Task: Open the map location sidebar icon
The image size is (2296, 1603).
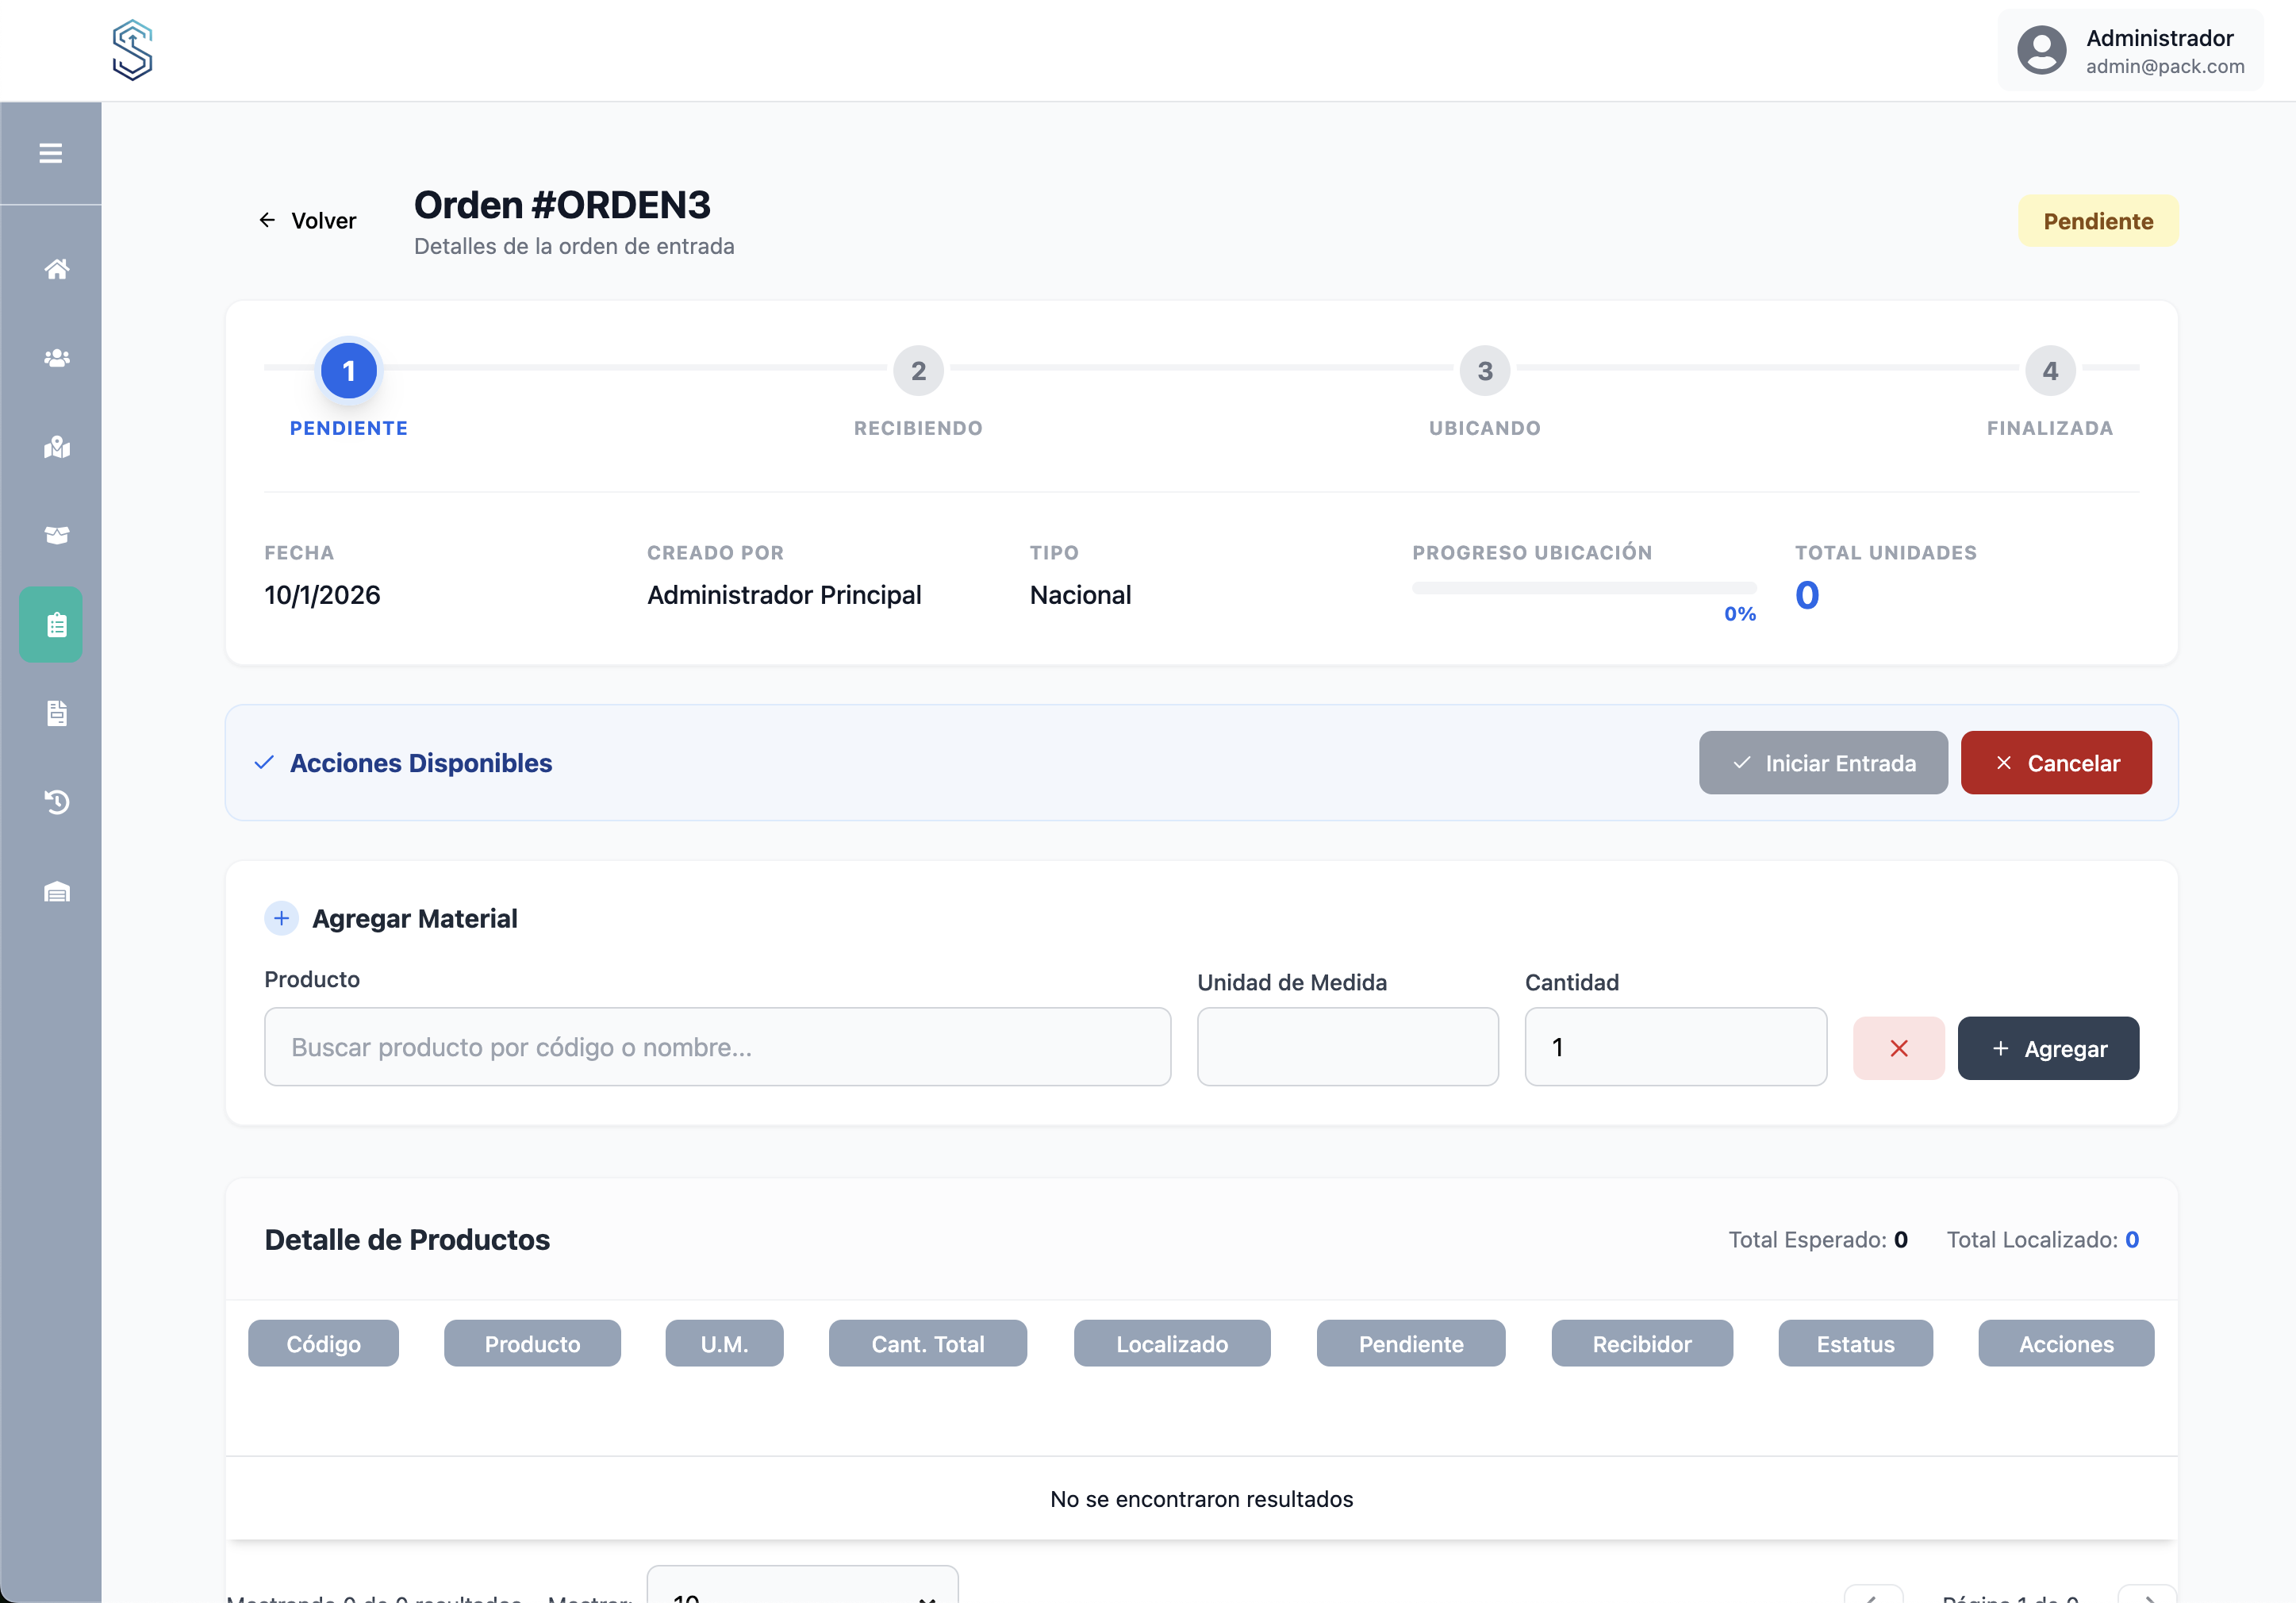Action: (57, 447)
